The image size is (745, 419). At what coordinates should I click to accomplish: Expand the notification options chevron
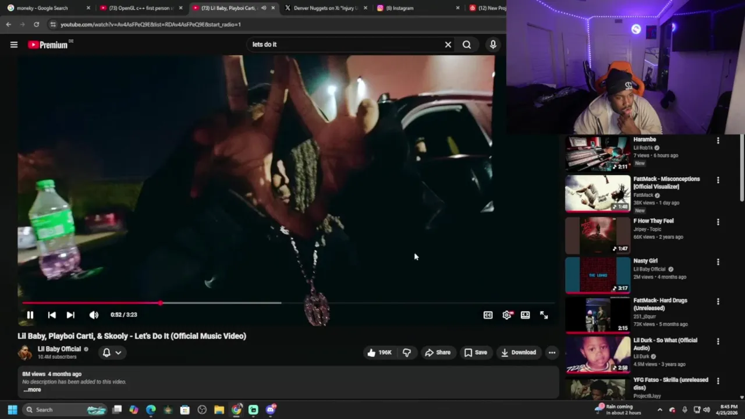click(118, 352)
